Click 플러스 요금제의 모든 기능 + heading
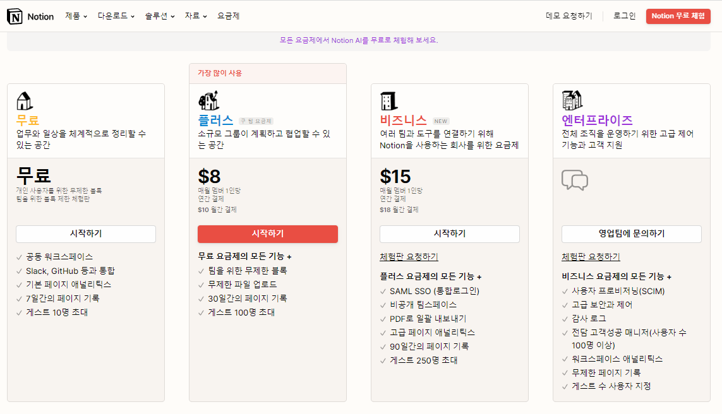 431,277
